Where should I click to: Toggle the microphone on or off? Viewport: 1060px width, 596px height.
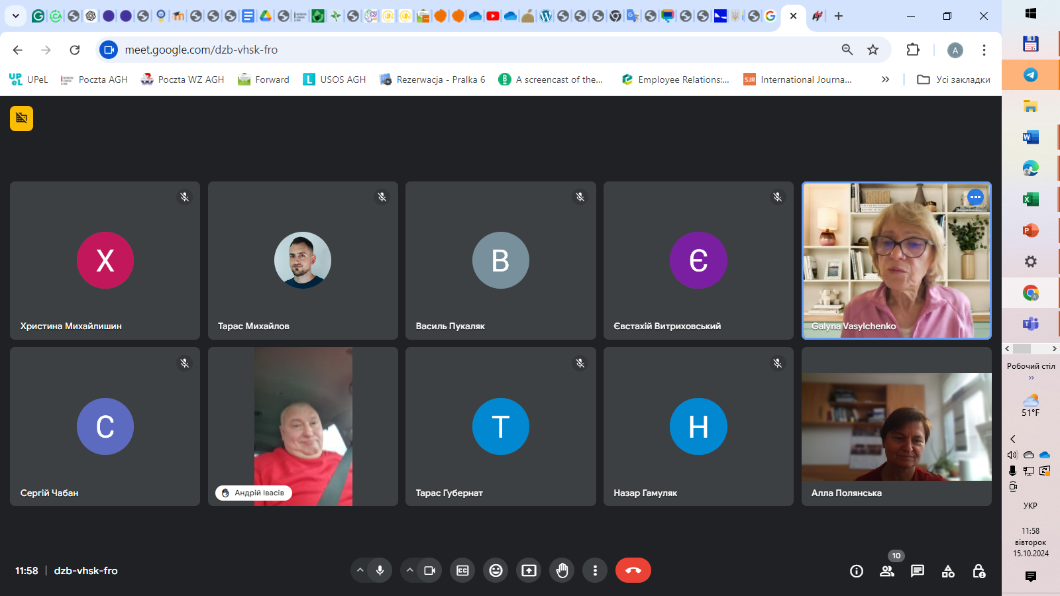pyautogui.click(x=380, y=570)
